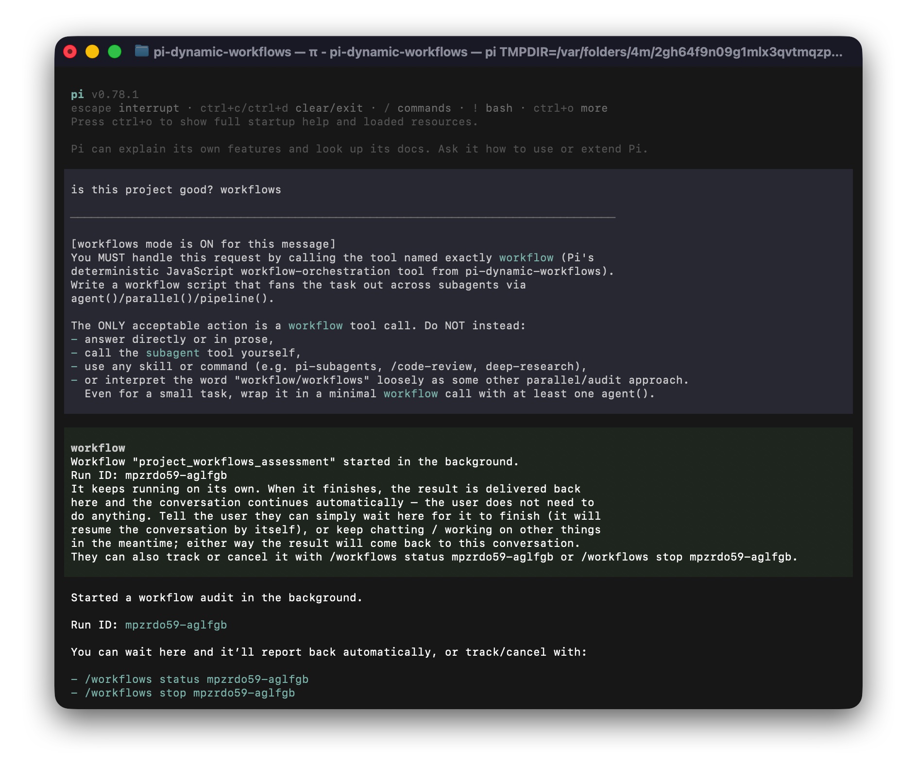Click the red close window button
The width and height of the screenshot is (917, 782).
coord(70,51)
